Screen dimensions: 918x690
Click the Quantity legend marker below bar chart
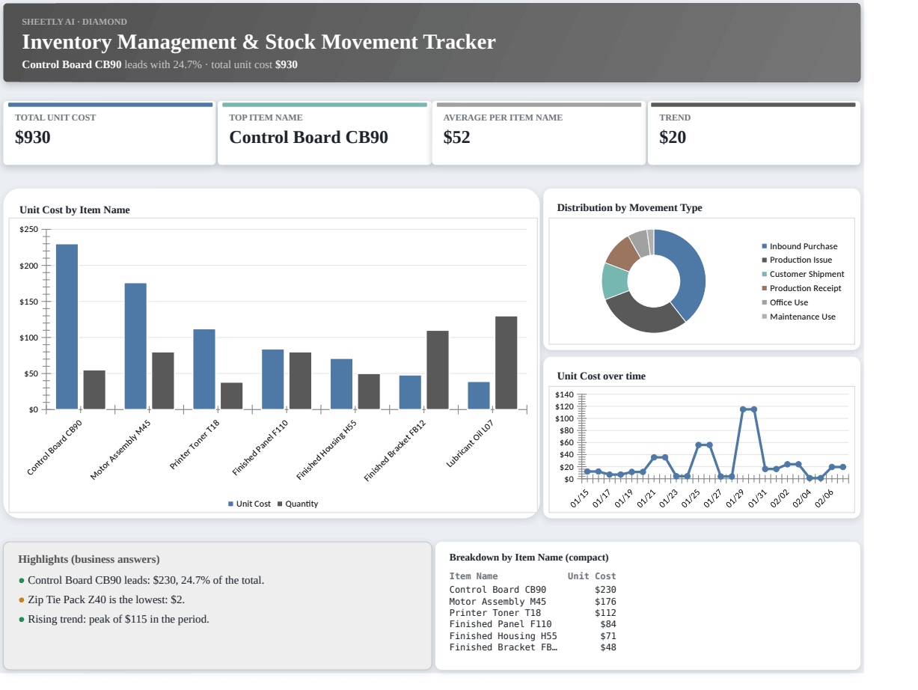click(x=280, y=504)
